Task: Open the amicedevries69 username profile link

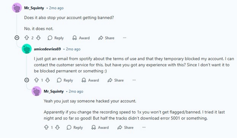Action: coord(47,49)
